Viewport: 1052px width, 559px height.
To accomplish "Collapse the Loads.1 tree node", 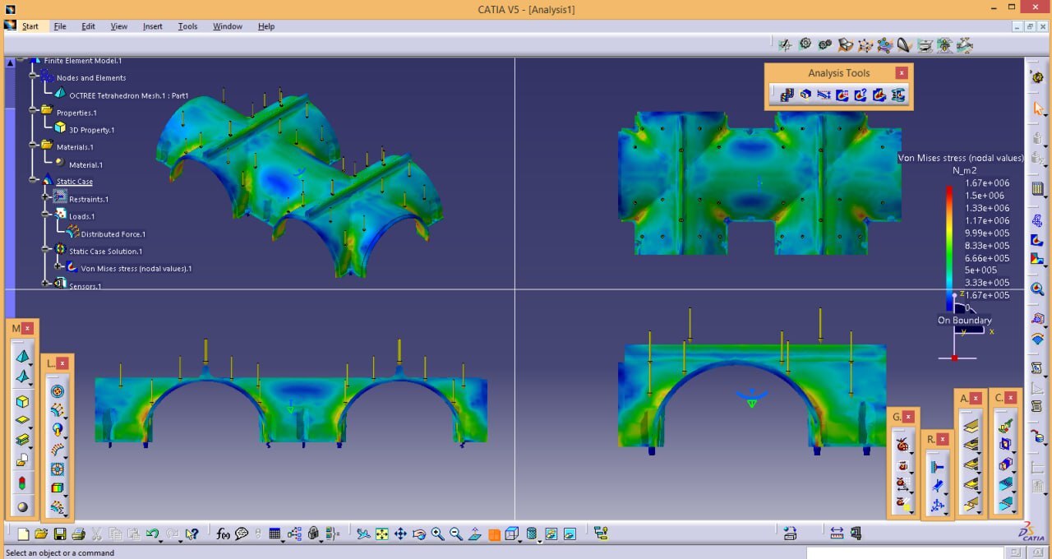I will [46, 215].
